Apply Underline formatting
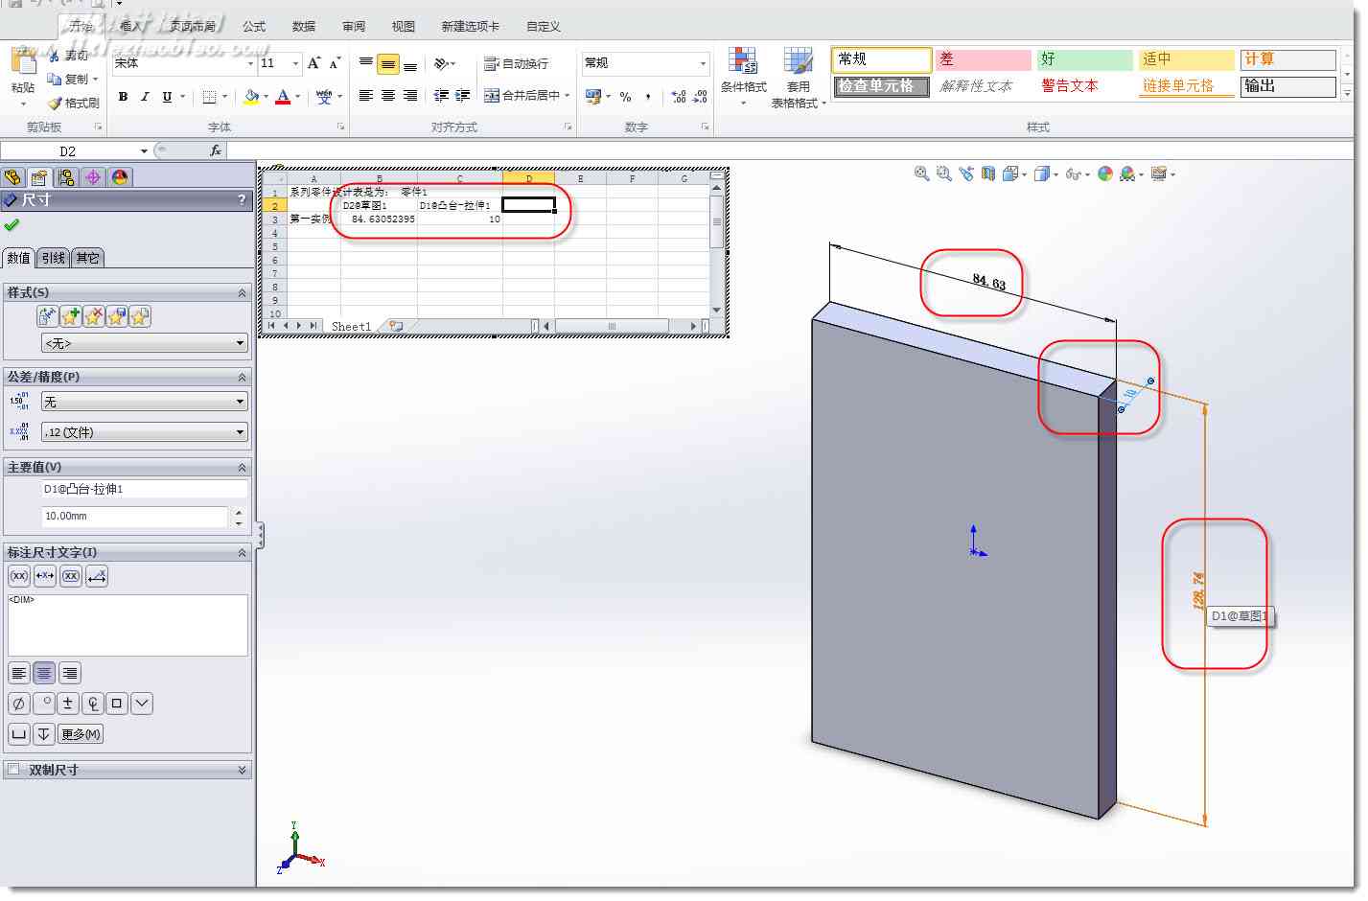The width and height of the screenshot is (1368, 901). pyautogui.click(x=167, y=96)
